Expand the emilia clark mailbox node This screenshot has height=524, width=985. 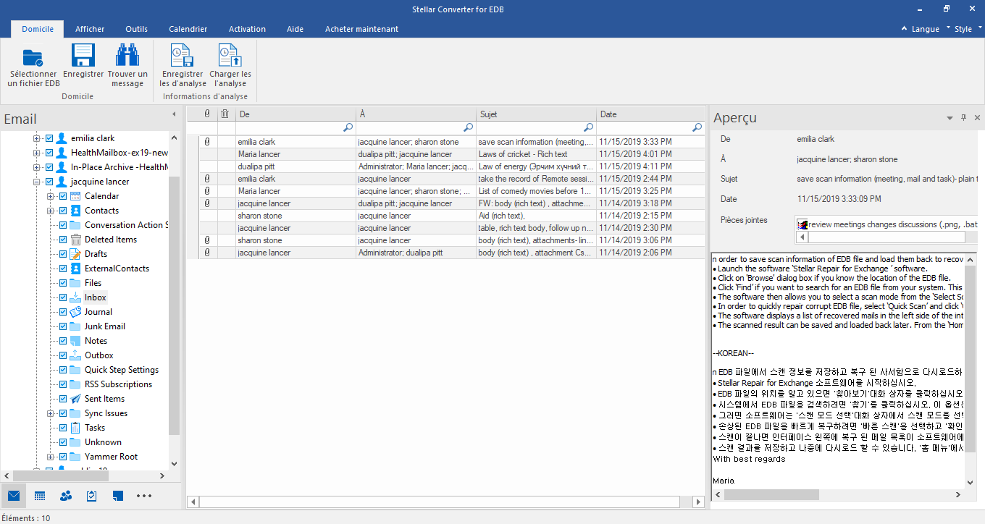coord(37,138)
